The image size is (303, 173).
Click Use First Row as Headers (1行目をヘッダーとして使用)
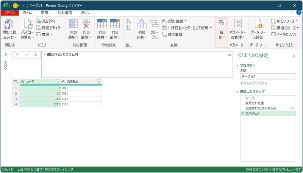point(187,28)
